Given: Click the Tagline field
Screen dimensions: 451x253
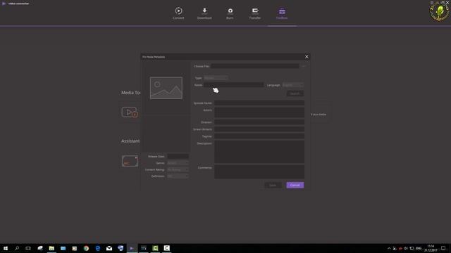Looking at the screenshot, I should (x=259, y=136).
